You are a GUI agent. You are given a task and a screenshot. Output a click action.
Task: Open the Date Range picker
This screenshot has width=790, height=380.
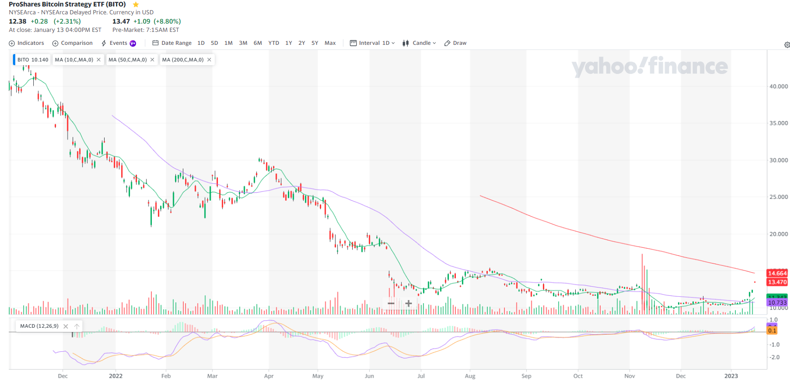click(x=172, y=43)
